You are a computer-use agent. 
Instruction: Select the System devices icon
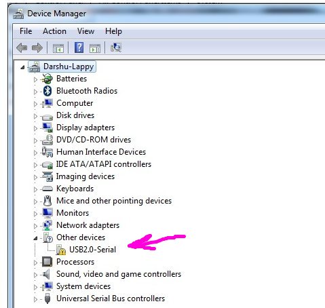pyautogui.click(x=47, y=286)
